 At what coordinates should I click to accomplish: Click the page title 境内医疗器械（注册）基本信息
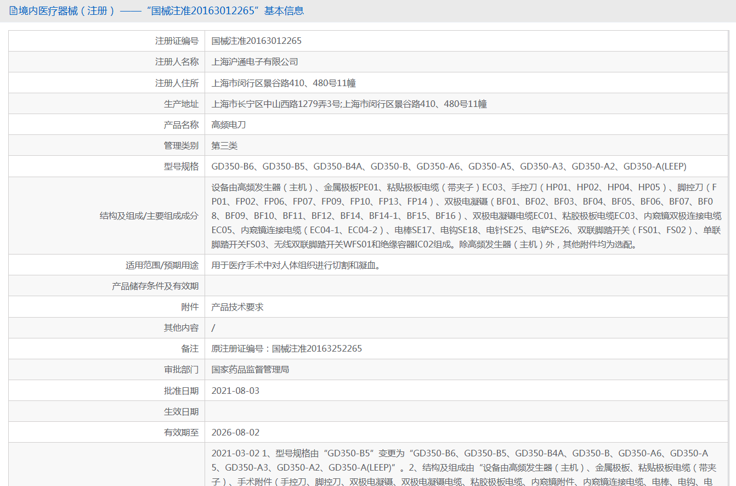tap(161, 11)
